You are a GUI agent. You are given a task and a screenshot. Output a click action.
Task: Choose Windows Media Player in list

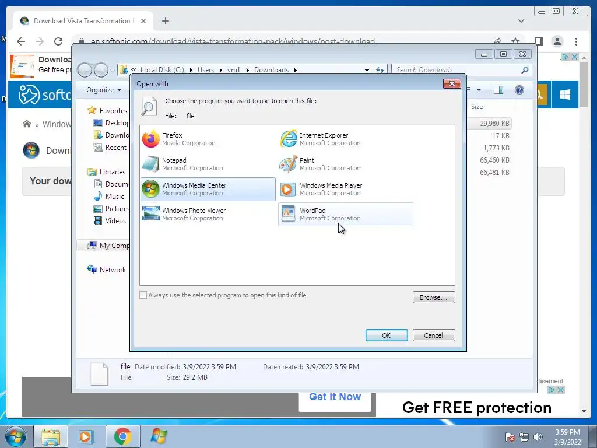coord(345,190)
